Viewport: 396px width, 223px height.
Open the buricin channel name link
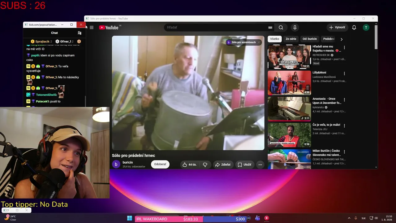(x=128, y=162)
